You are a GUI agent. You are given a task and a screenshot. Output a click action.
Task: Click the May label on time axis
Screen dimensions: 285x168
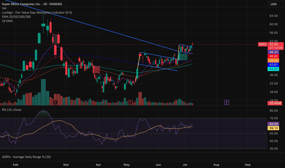(127, 165)
